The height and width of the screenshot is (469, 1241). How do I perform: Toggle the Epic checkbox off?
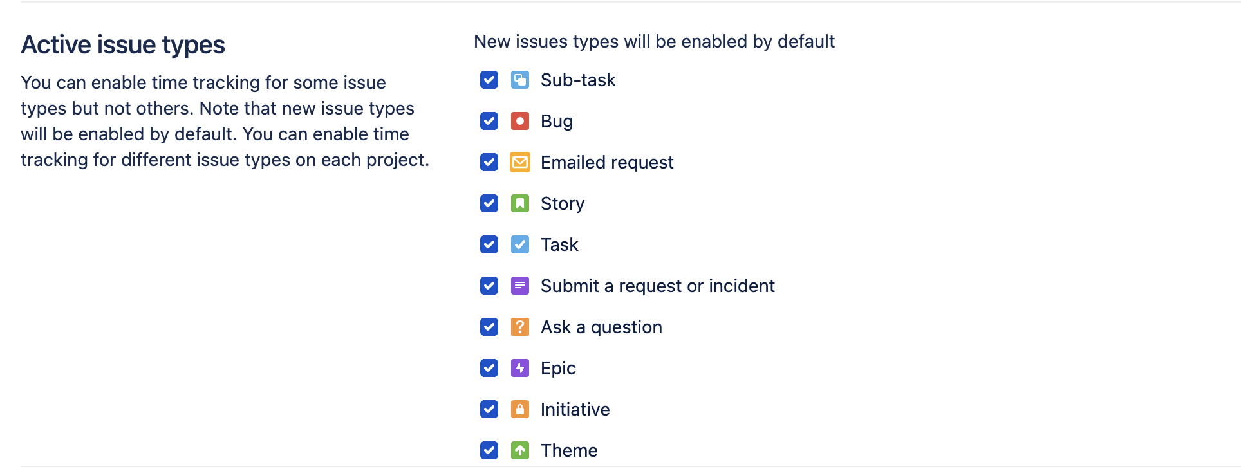tap(489, 368)
